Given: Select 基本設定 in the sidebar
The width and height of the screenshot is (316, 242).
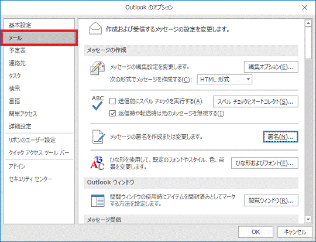Looking at the screenshot, I should 39,25.
